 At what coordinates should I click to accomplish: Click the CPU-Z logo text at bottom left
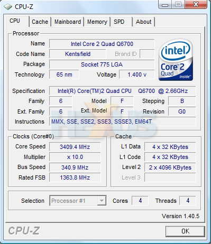[24, 231]
